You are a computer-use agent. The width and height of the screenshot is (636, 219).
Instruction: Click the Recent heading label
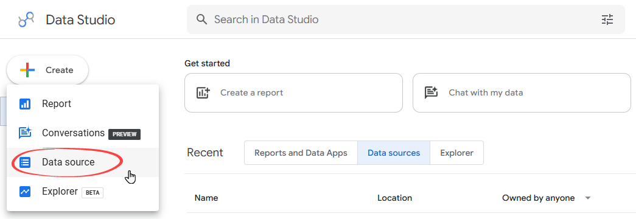point(205,153)
